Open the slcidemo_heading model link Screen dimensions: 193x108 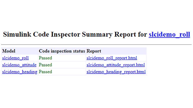(20, 72)
